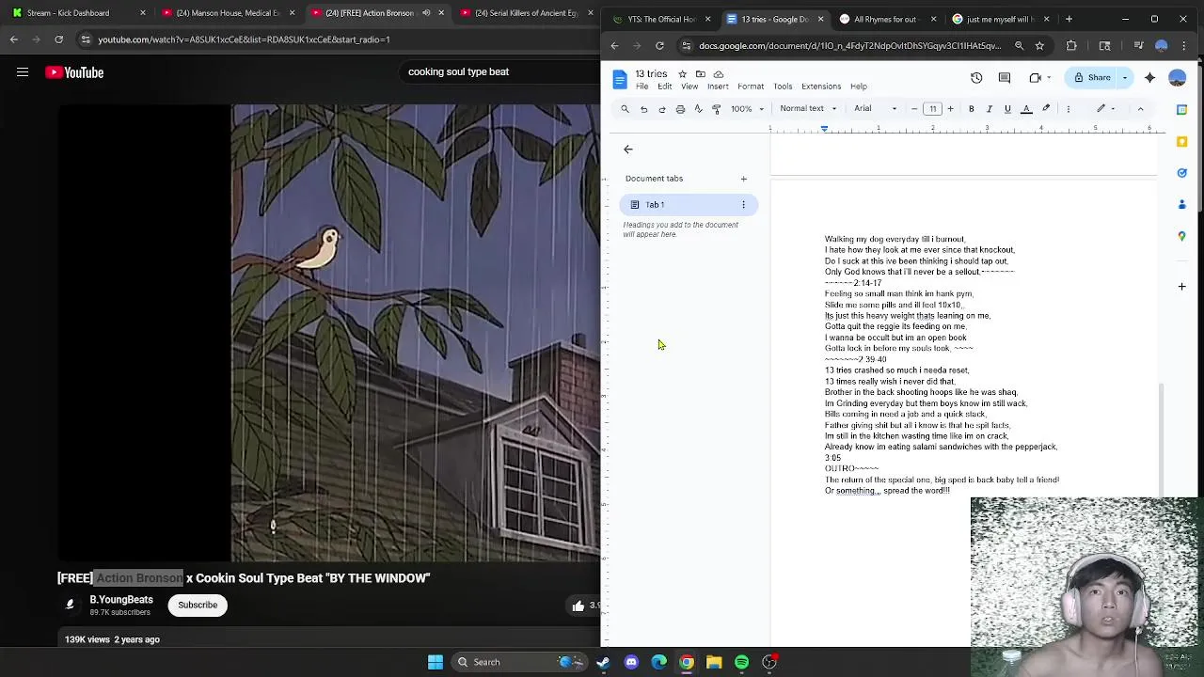The image size is (1204, 677).
Task: Switch to Stream - Kick Dashboard tab
Action: (x=74, y=13)
